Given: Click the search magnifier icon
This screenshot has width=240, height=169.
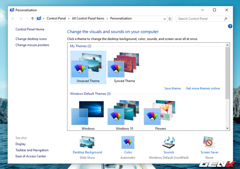Looking at the screenshot, I should click(226, 19).
